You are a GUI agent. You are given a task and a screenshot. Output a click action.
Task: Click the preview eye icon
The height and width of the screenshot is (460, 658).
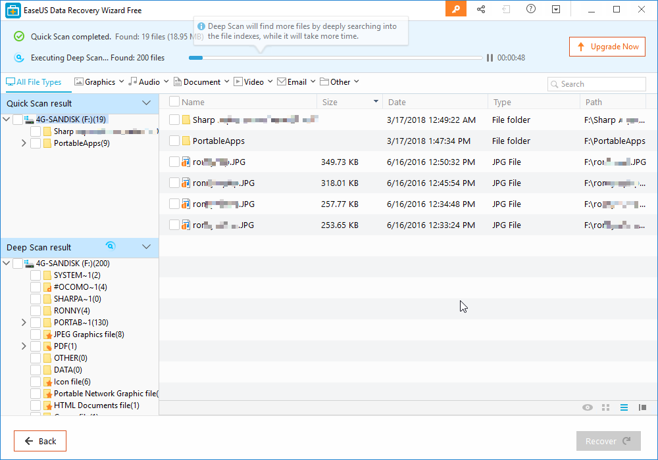pyautogui.click(x=588, y=407)
